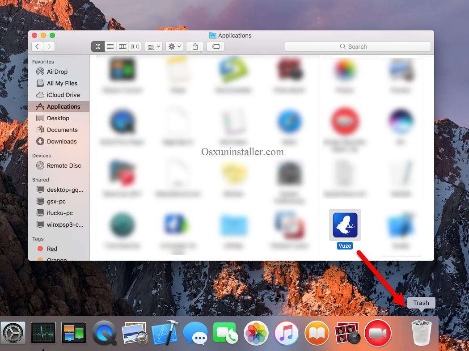The image size is (469, 351).
Task: Switch Finder to column view
Action: coord(123,46)
